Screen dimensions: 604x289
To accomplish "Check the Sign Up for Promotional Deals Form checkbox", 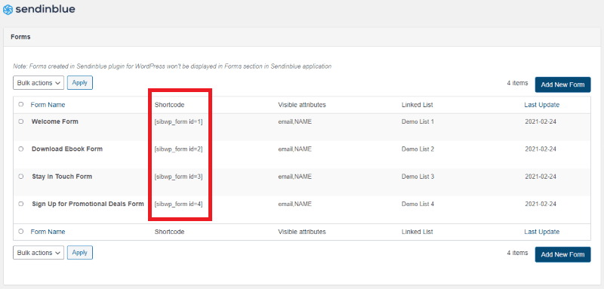I will point(21,204).
